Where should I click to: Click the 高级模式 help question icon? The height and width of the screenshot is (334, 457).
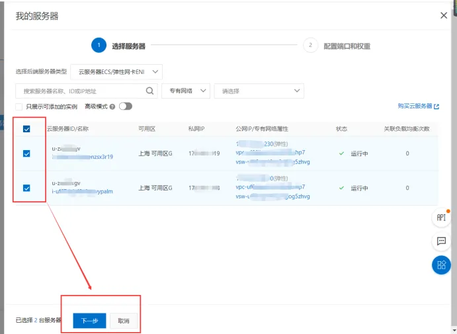coord(112,106)
